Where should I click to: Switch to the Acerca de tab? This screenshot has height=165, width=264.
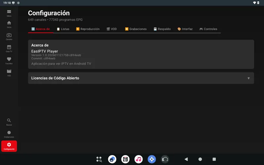[x=41, y=29]
